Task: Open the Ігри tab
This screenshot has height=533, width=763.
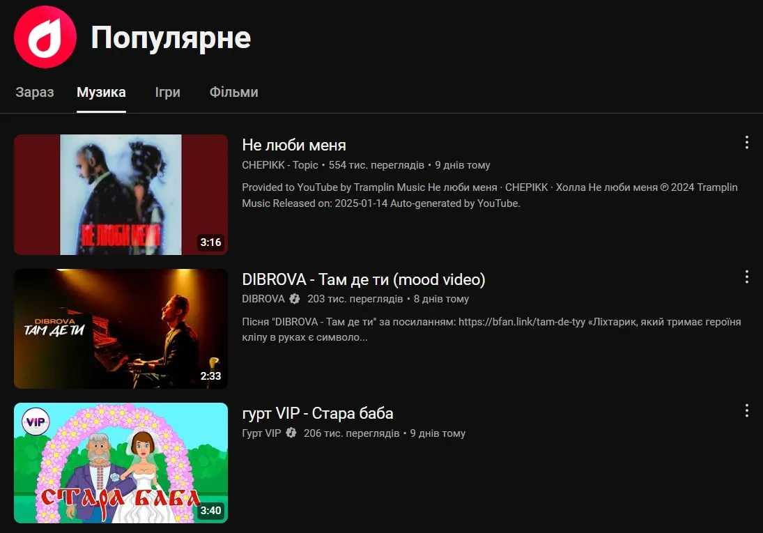Action: [167, 92]
